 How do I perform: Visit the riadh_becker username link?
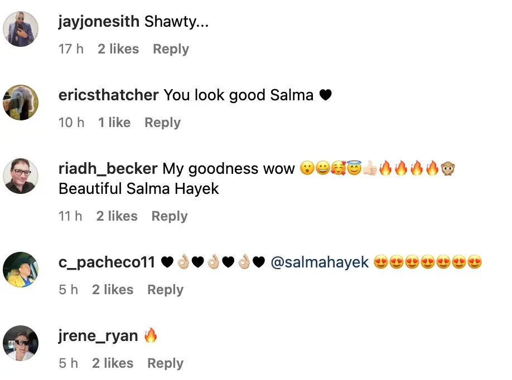108,169
